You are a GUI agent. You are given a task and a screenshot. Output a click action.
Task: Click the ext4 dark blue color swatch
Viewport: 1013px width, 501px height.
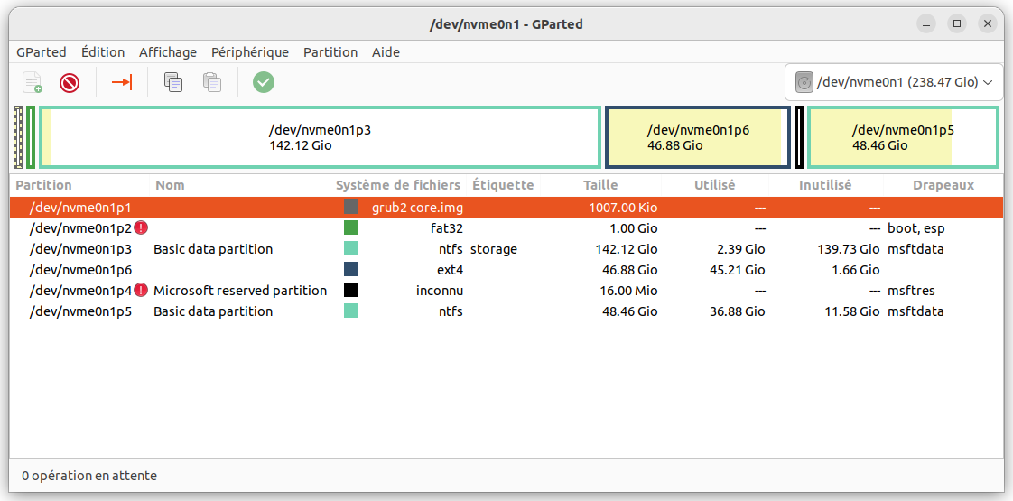point(351,270)
